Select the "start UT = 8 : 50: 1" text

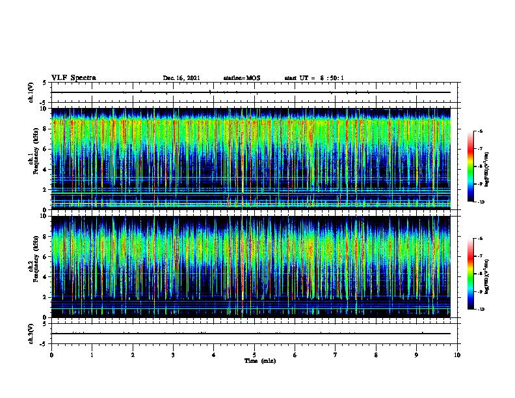pyautogui.click(x=314, y=78)
